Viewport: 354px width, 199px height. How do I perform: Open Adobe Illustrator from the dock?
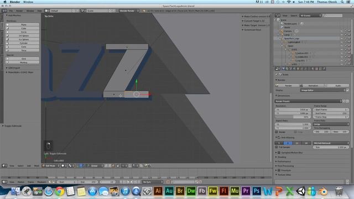pos(158,191)
